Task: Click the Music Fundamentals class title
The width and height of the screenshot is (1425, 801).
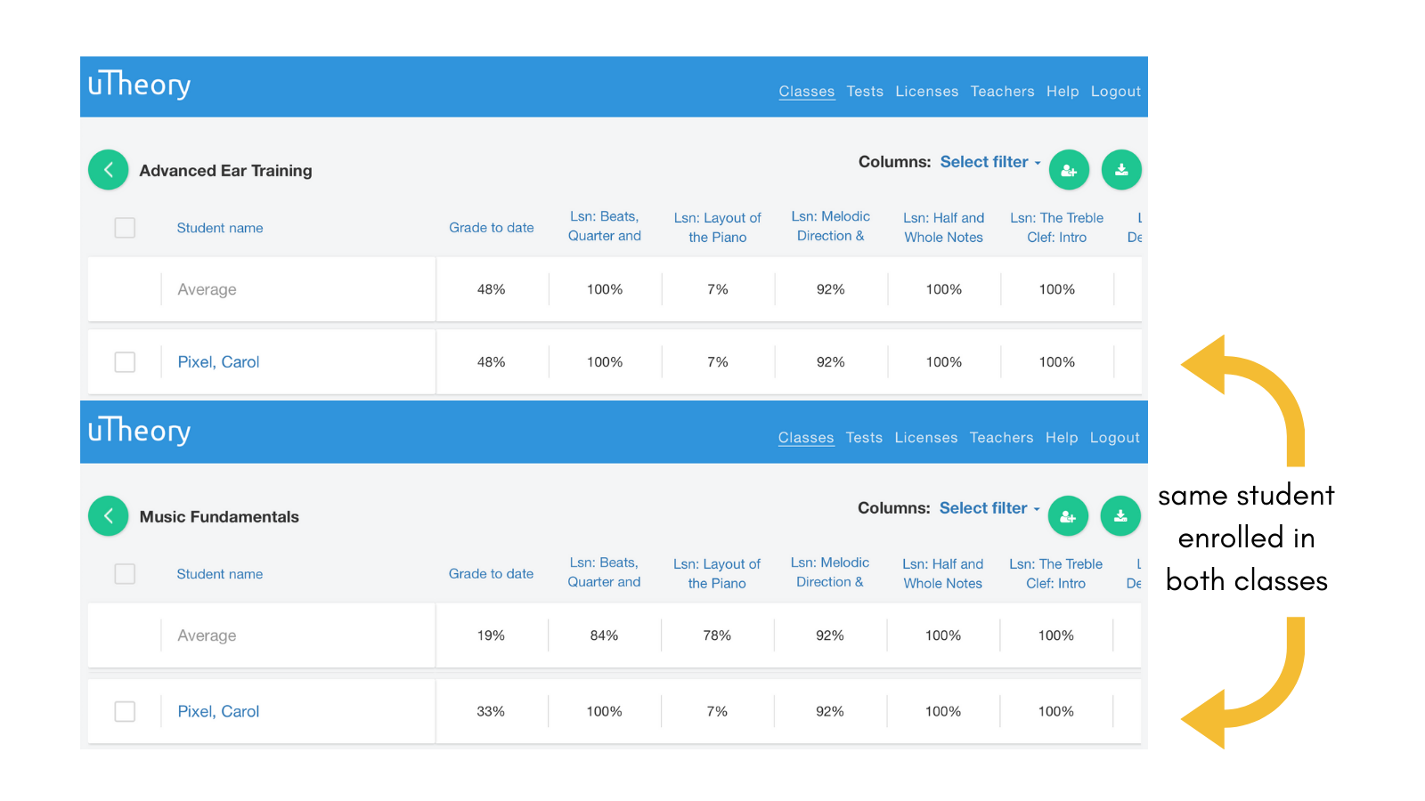Action: click(x=219, y=517)
